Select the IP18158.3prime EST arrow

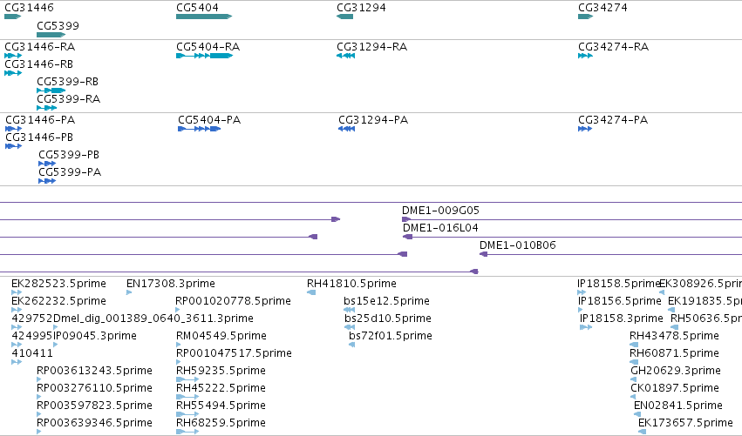pyautogui.click(x=586, y=327)
